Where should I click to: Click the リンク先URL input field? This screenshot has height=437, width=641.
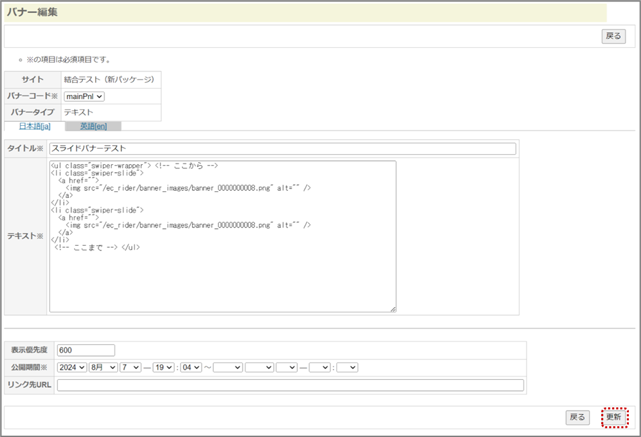(x=290, y=385)
